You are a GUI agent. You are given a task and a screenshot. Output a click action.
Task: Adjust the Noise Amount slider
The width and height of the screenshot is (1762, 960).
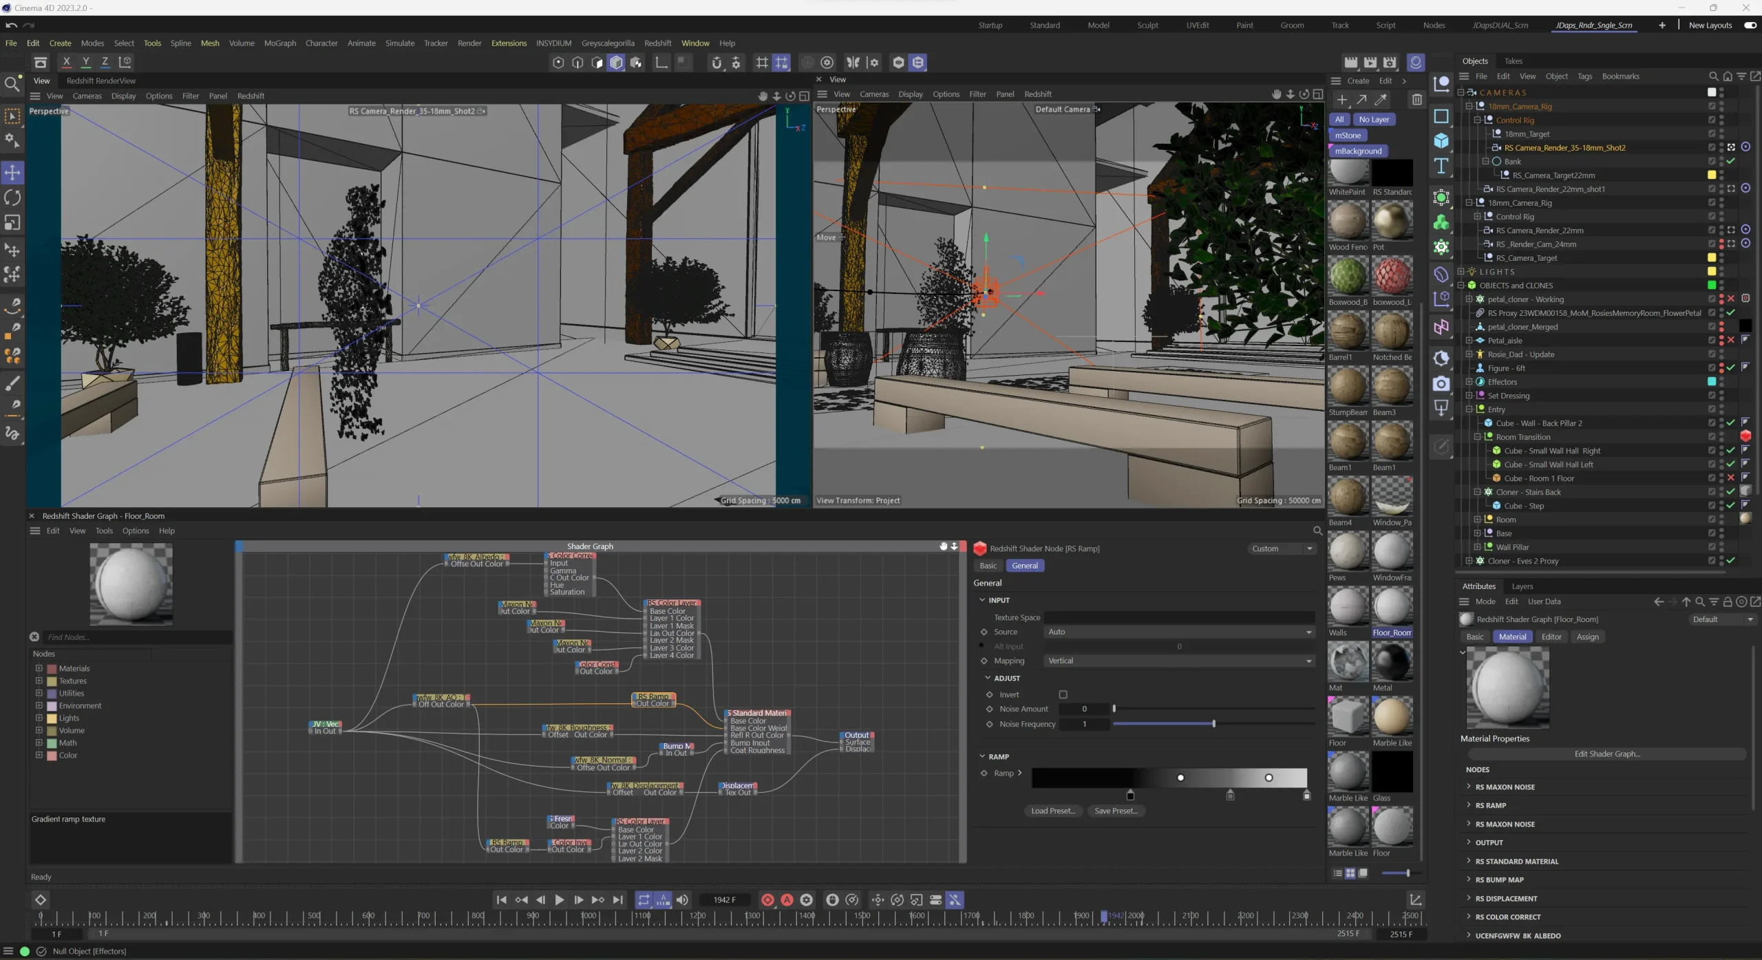click(x=1213, y=709)
